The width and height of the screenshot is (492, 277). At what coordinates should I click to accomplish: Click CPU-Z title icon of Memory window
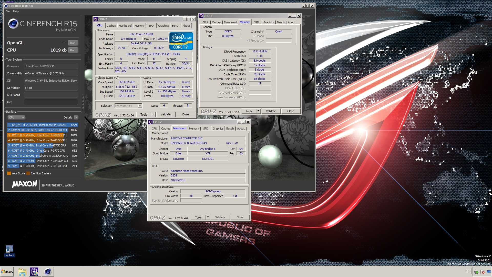201,16
